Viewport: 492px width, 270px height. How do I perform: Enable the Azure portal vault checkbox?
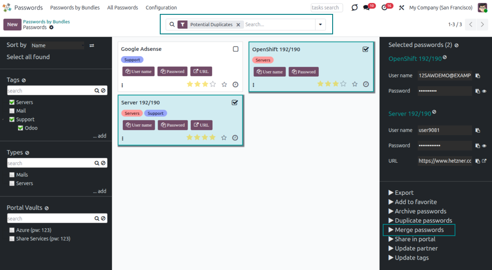[12, 230]
